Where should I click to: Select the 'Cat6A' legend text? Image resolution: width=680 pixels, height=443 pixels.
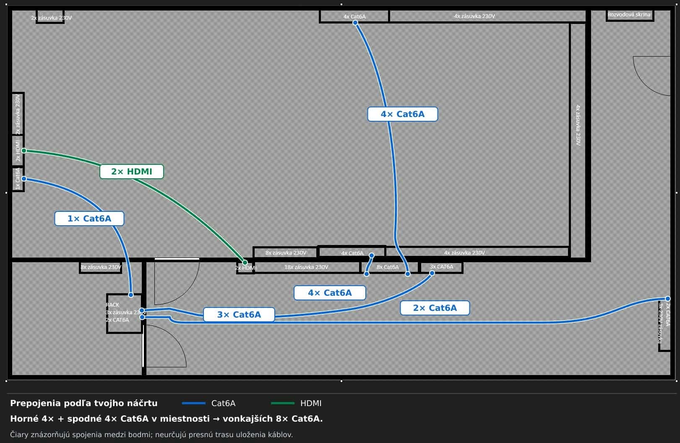pos(223,403)
